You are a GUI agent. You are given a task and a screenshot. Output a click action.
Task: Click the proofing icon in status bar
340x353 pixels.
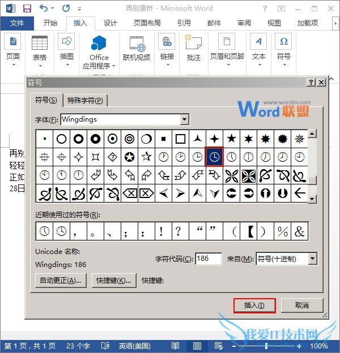(105, 346)
